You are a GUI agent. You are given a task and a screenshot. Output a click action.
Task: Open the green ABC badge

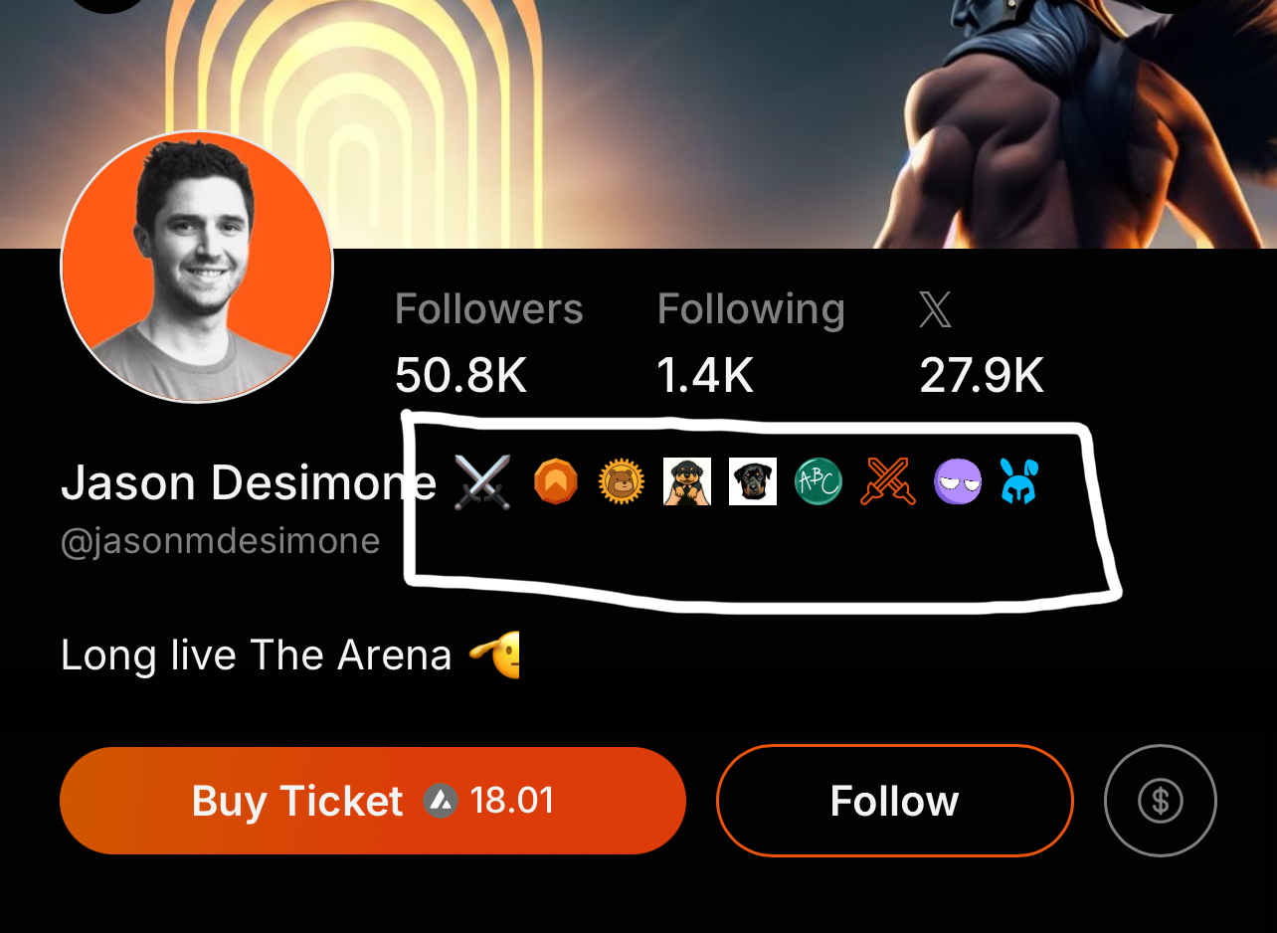tap(819, 482)
